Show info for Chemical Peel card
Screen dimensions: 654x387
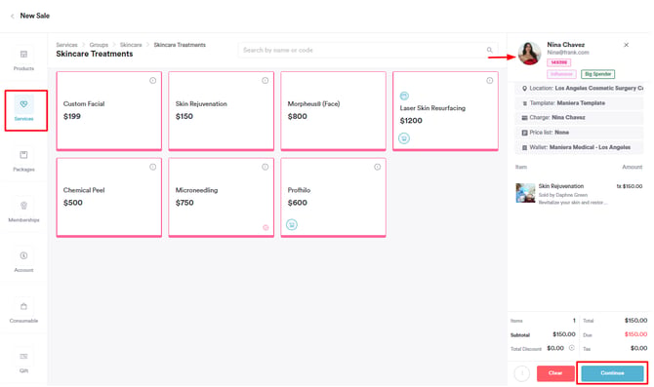153,167
